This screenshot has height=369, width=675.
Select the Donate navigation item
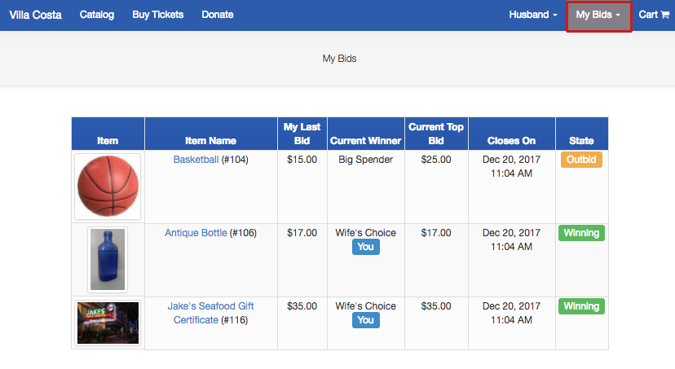click(217, 15)
